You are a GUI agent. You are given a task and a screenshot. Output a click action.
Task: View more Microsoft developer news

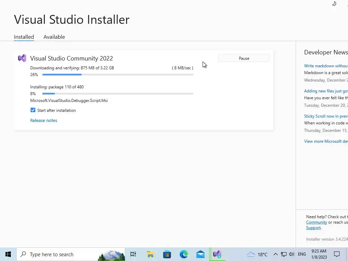pyautogui.click(x=326, y=141)
